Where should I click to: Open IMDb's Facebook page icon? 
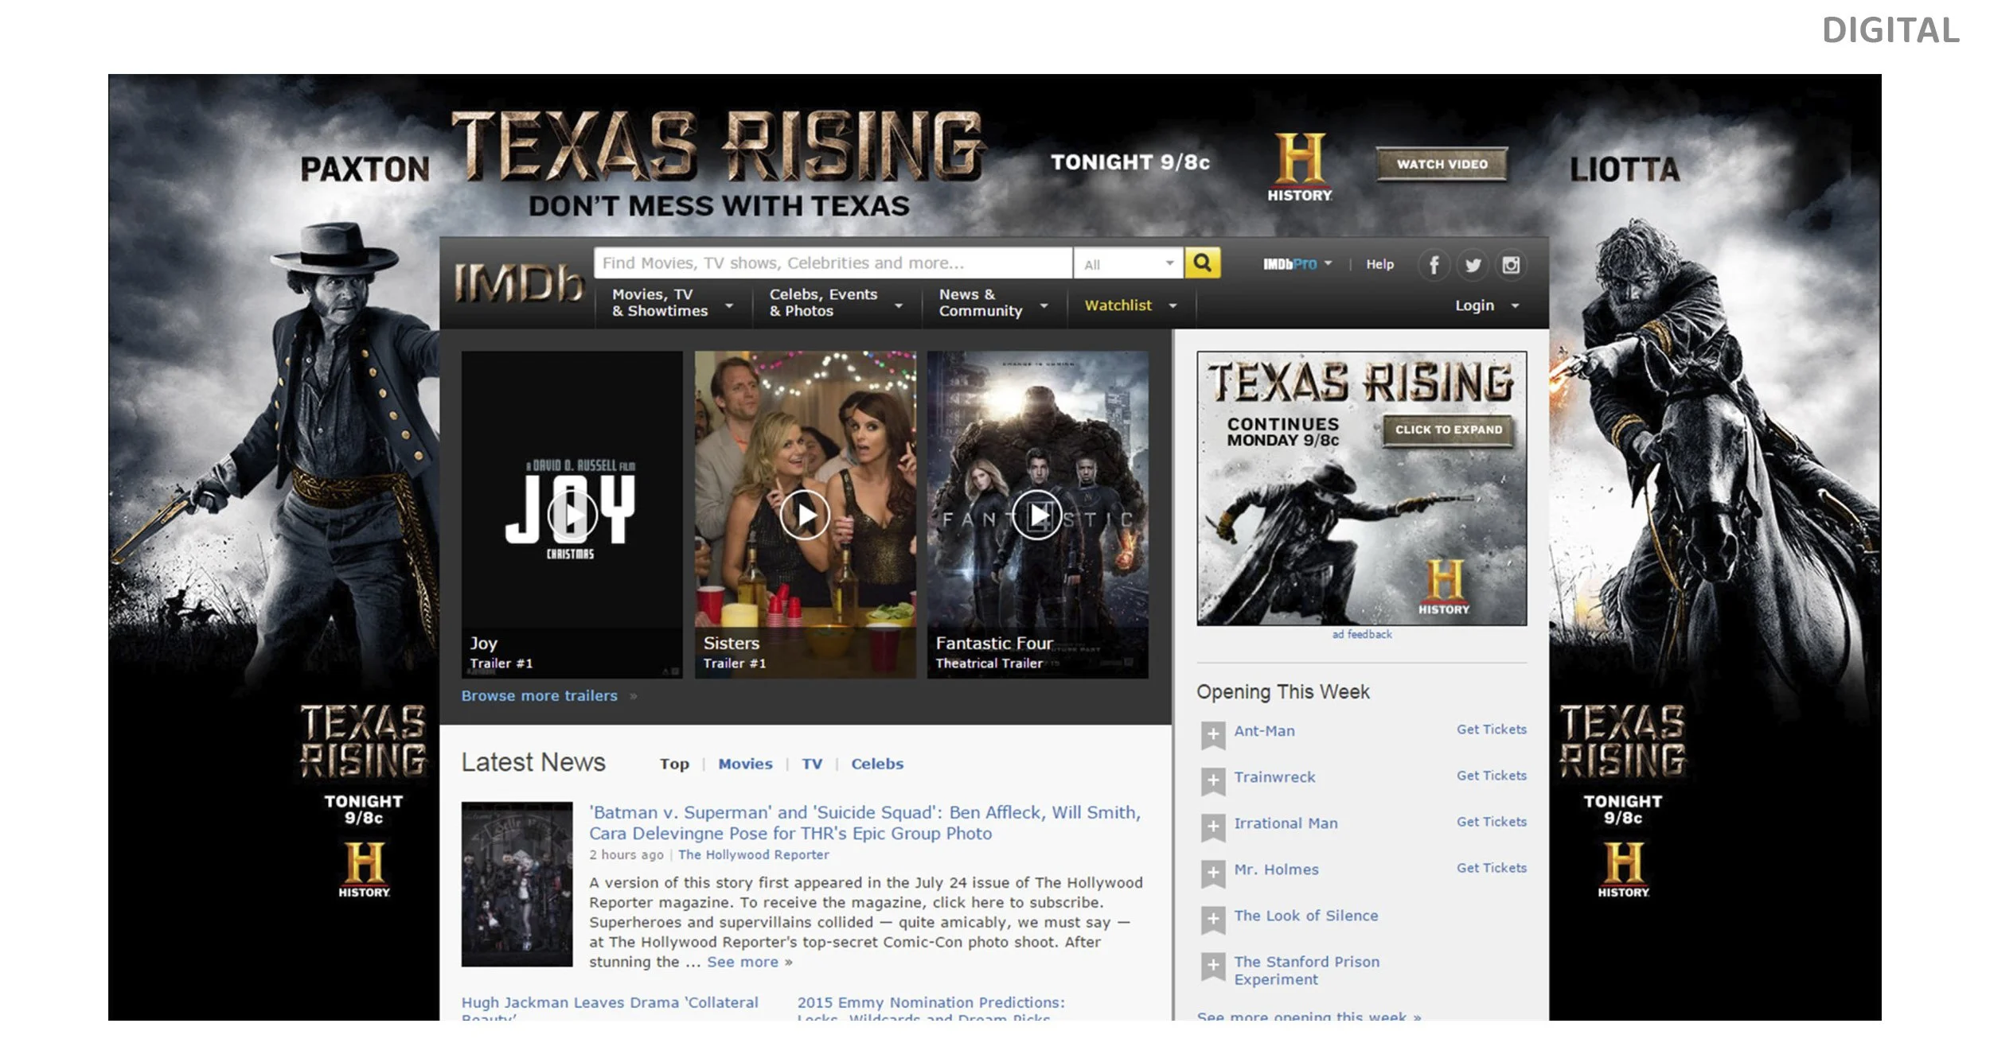pos(1434,265)
